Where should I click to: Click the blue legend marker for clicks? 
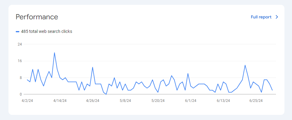click(x=18, y=32)
